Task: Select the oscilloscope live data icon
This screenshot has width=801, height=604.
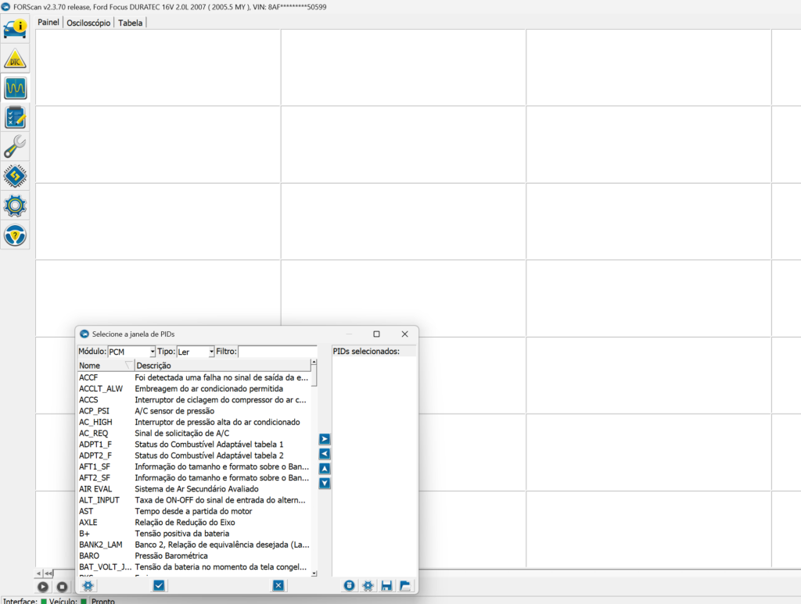Action: tap(16, 88)
